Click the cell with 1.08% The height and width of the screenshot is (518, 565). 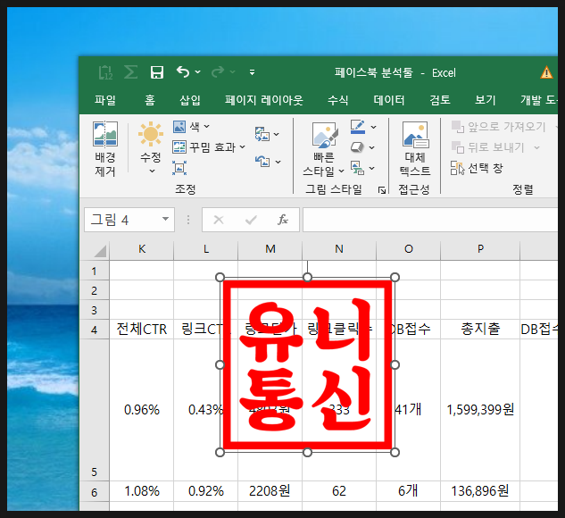click(142, 491)
